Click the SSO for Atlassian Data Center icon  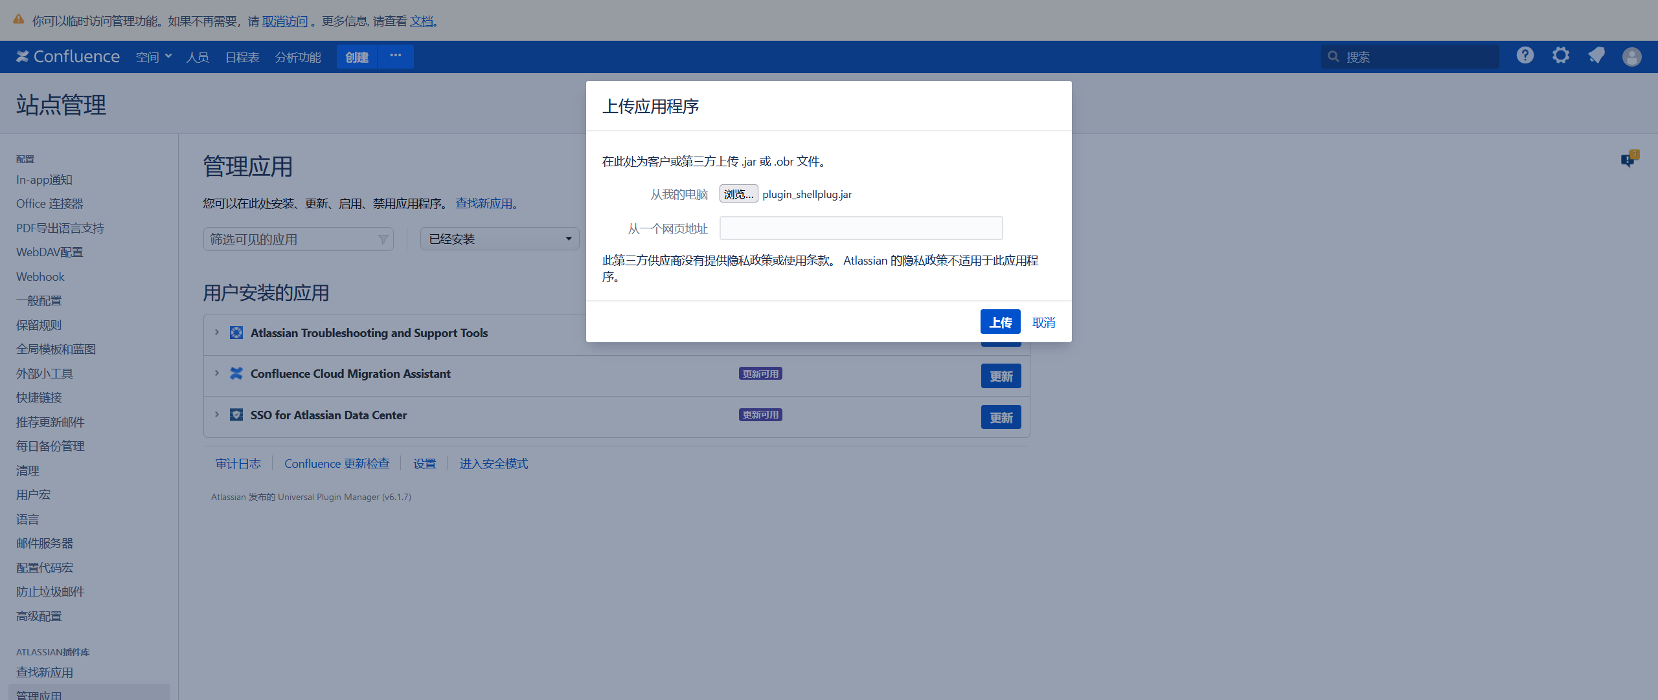point(236,415)
